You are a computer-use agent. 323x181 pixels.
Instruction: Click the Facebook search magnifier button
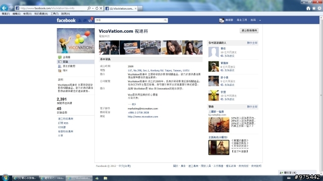[166, 20]
